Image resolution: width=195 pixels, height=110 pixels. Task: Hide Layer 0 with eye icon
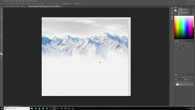coord(175,84)
